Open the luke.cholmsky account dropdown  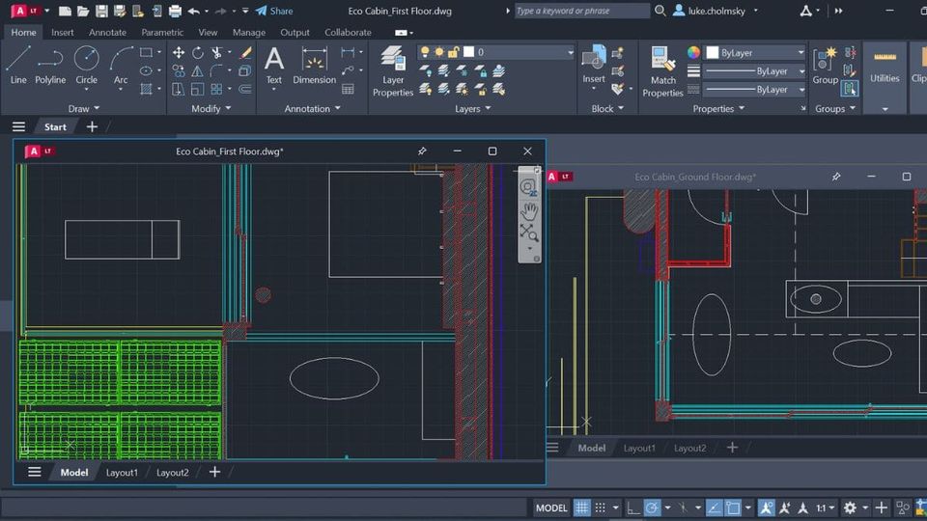point(716,11)
